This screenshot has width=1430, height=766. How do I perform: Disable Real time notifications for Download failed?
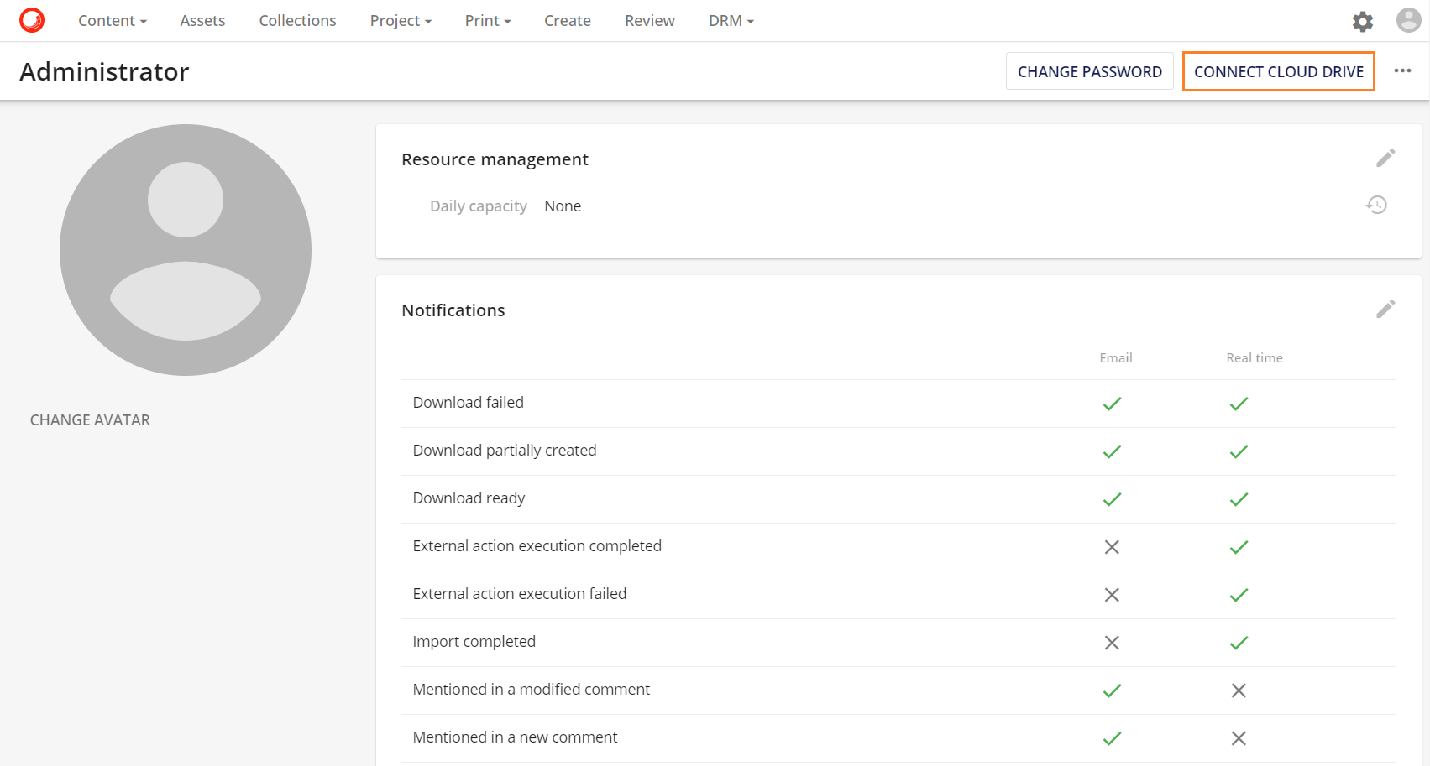[x=1238, y=404]
